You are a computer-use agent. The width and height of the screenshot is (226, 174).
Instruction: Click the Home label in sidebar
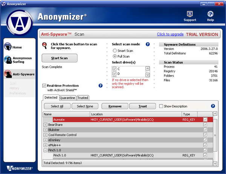17,47
